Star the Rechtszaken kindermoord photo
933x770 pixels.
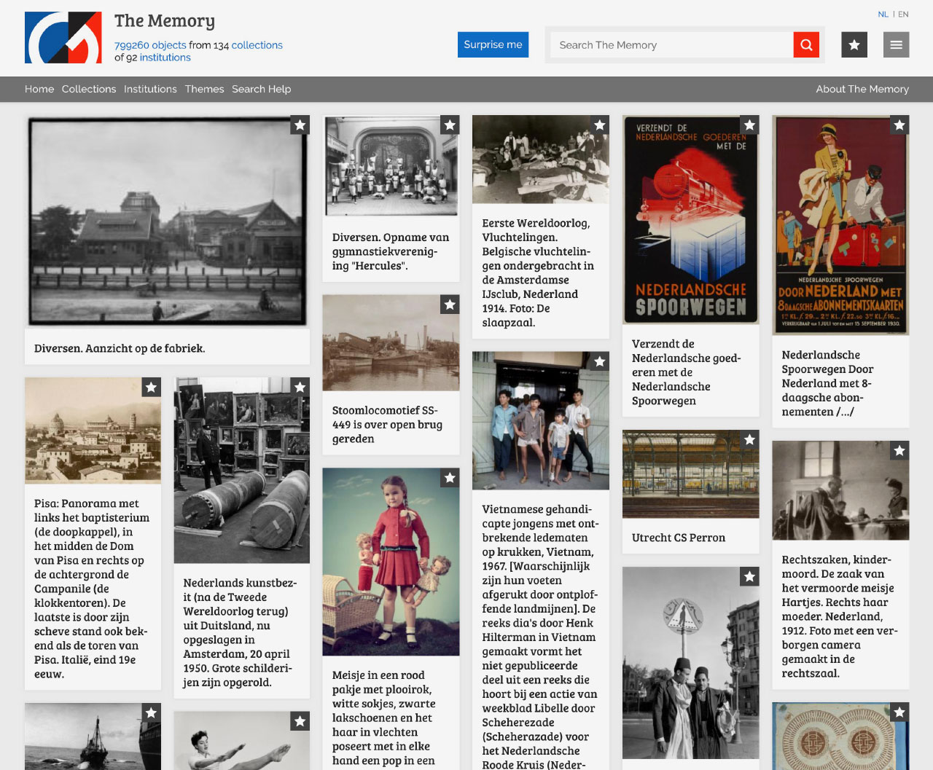click(x=899, y=451)
